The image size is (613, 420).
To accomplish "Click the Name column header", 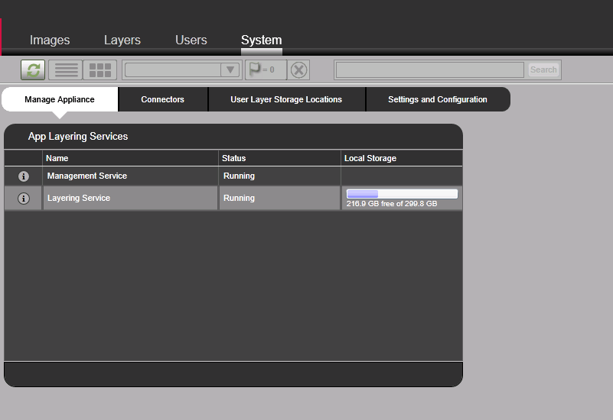I will (130, 158).
